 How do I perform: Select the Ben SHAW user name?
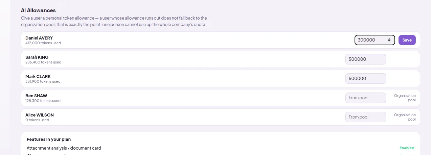[x=36, y=96]
